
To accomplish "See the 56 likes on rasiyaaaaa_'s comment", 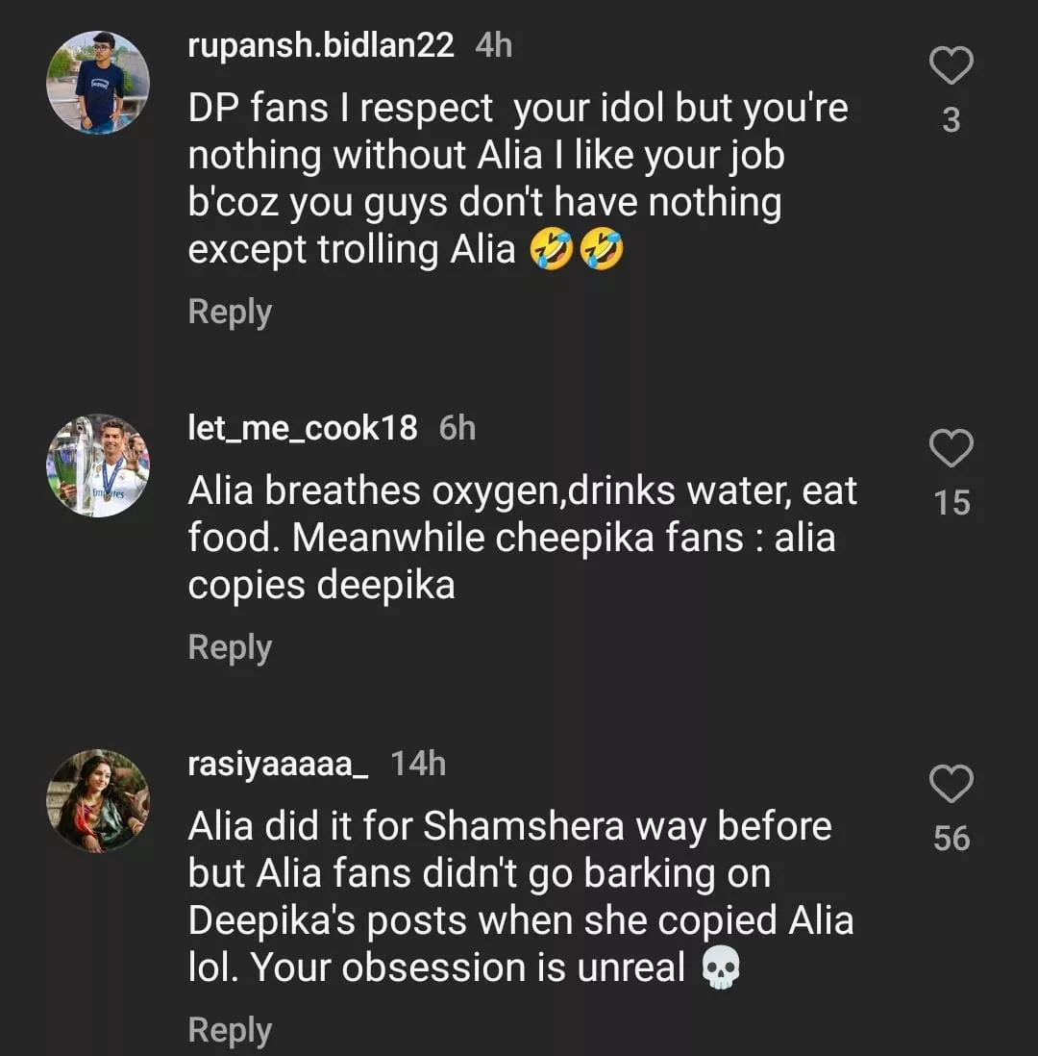I will [951, 839].
